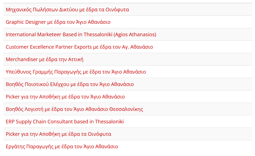
Task: Open Υπεύθυνος Γραμμής Παραγωγής listing
Action: pos(76,72)
